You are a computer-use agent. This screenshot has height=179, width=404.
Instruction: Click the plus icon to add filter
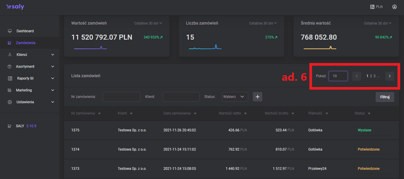[x=257, y=97]
